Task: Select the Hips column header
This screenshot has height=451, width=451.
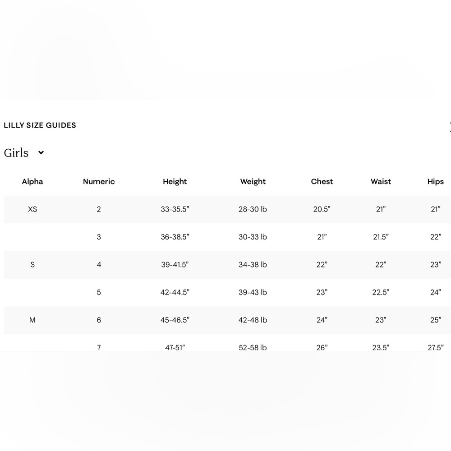Action: click(436, 181)
